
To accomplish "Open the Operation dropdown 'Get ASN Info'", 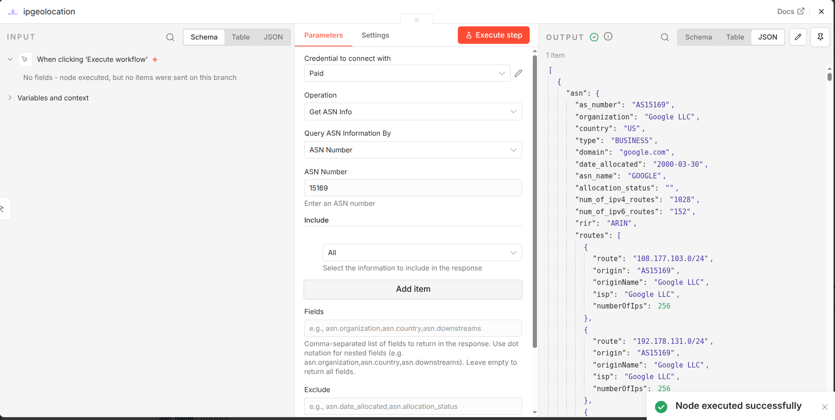I will click(x=413, y=112).
